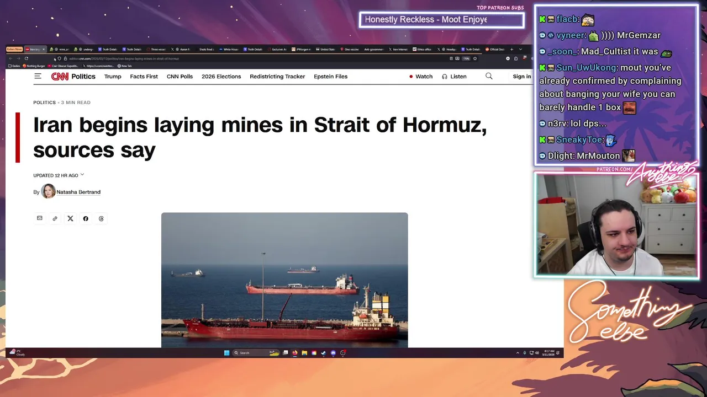
Task: Click the 3 MIN READ label
Action: [76, 103]
